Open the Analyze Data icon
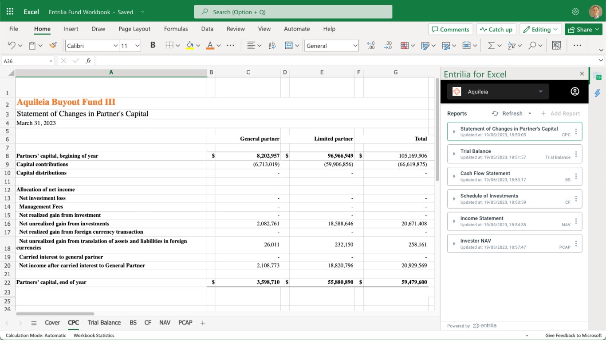The width and height of the screenshot is (606, 340). (557, 46)
